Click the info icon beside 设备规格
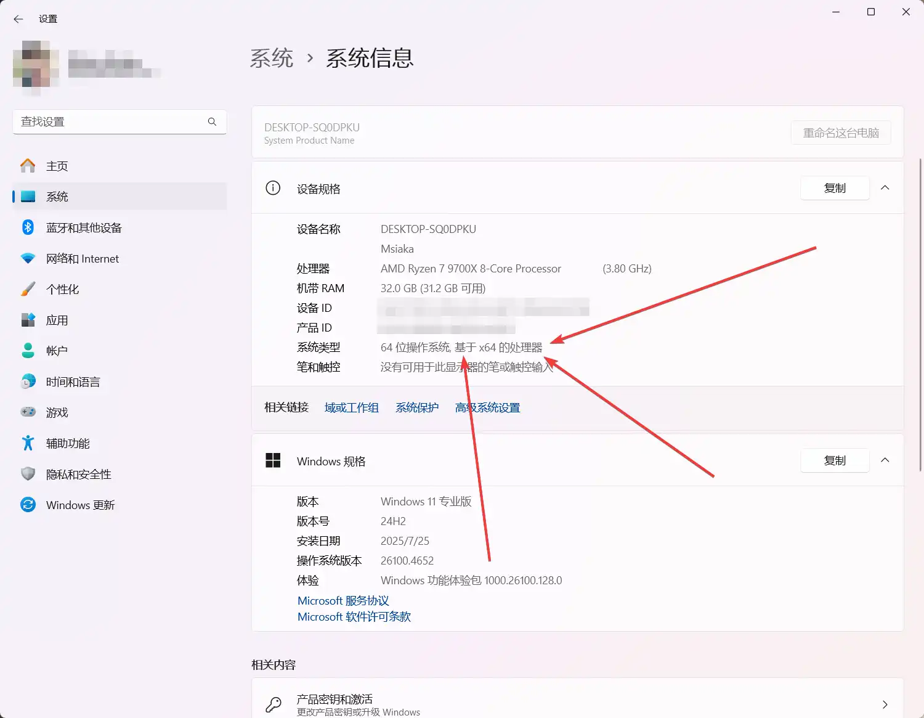Screen dimensions: 924x718 pos(273,188)
